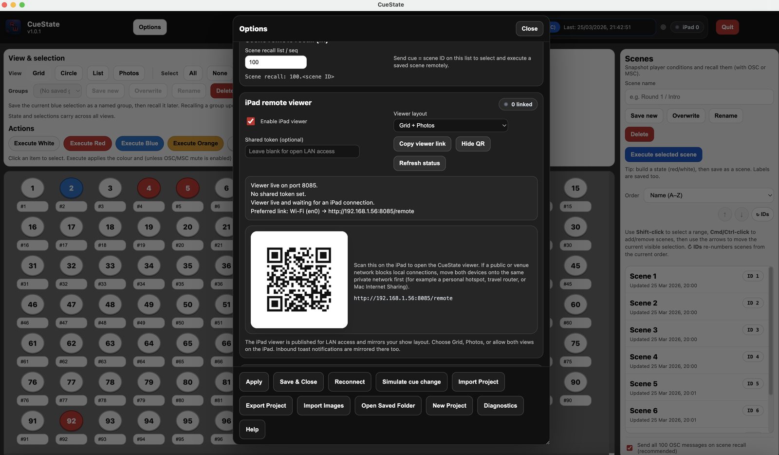The width and height of the screenshot is (779, 455).
Task: Click the iPad 0 status indicator
Action: pyautogui.click(x=687, y=27)
